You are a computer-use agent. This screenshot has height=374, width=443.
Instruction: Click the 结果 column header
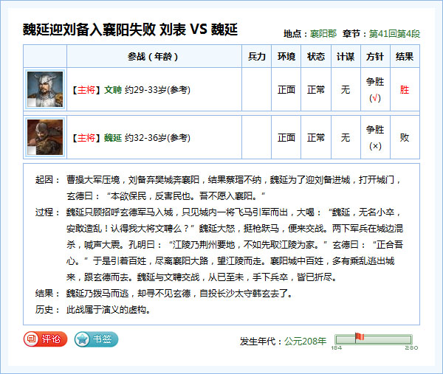point(405,56)
